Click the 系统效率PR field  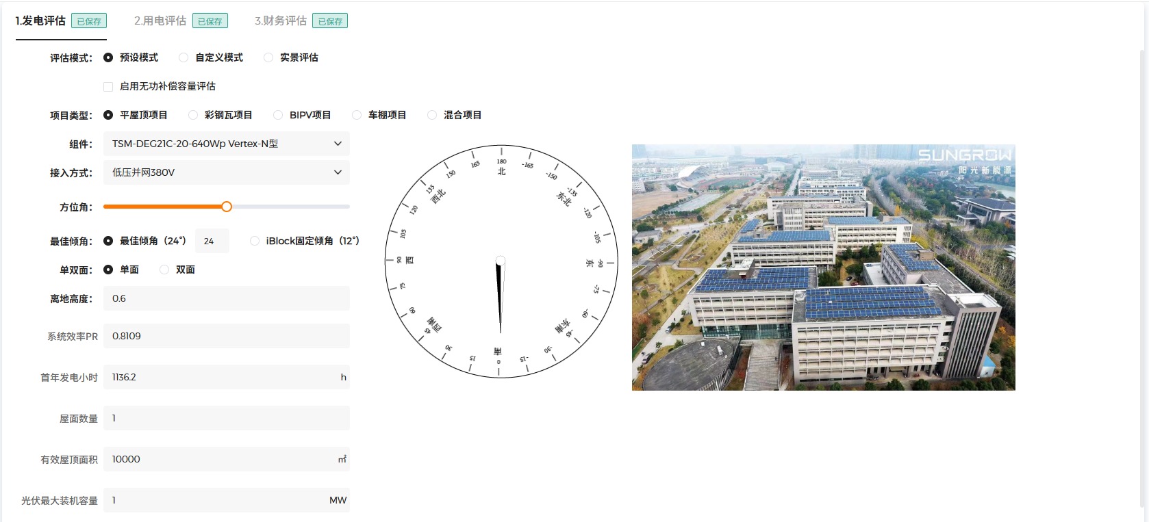227,336
